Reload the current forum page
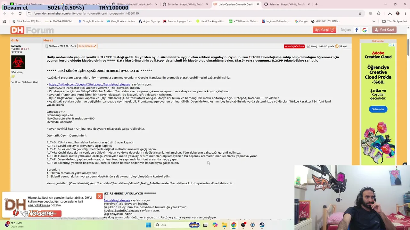This screenshot has height=230, width=410. [x=20, y=13]
